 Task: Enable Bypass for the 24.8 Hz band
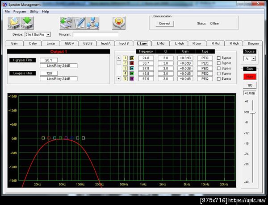[x=218, y=58]
